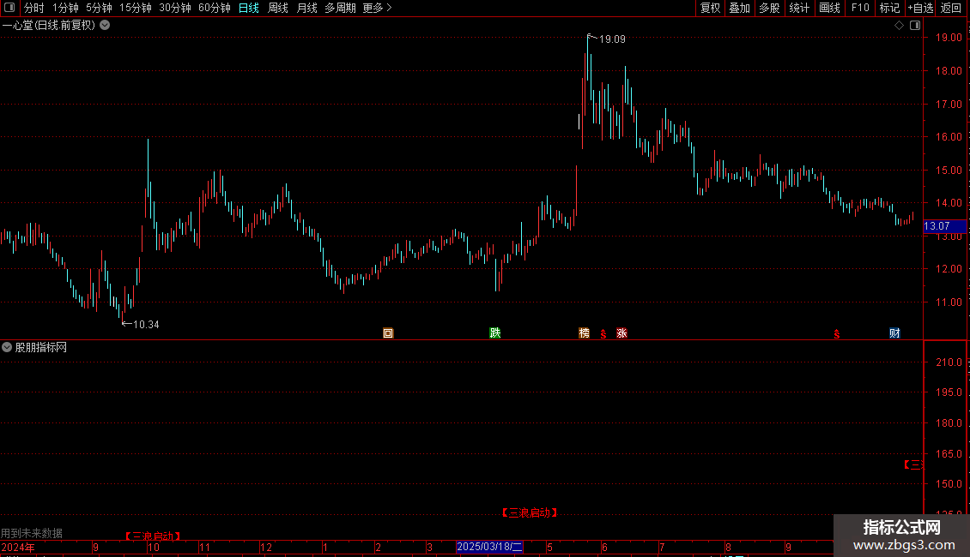
Task: Click the 19.09 high price label
Action: pyautogui.click(x=612, y=39)
